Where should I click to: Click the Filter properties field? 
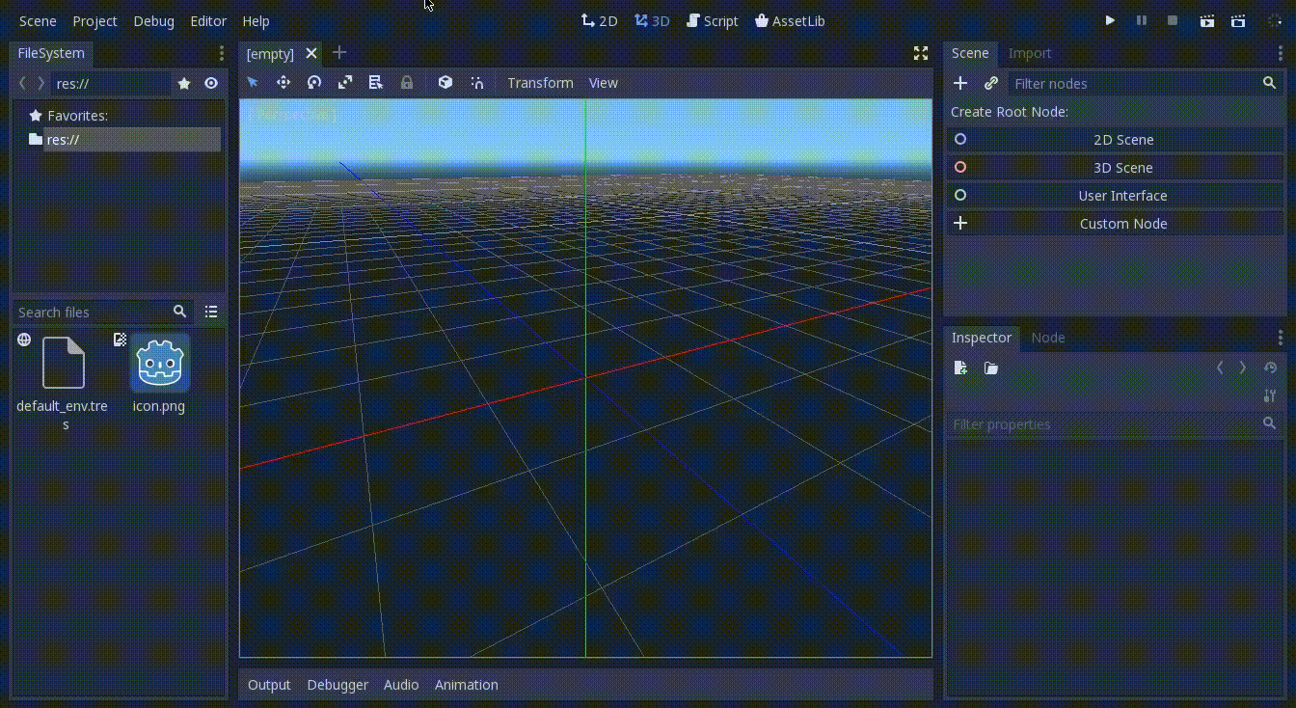click(x=1116, y=423)
